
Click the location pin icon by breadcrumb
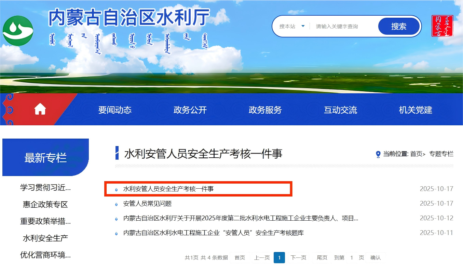click(x=378, y=154)
